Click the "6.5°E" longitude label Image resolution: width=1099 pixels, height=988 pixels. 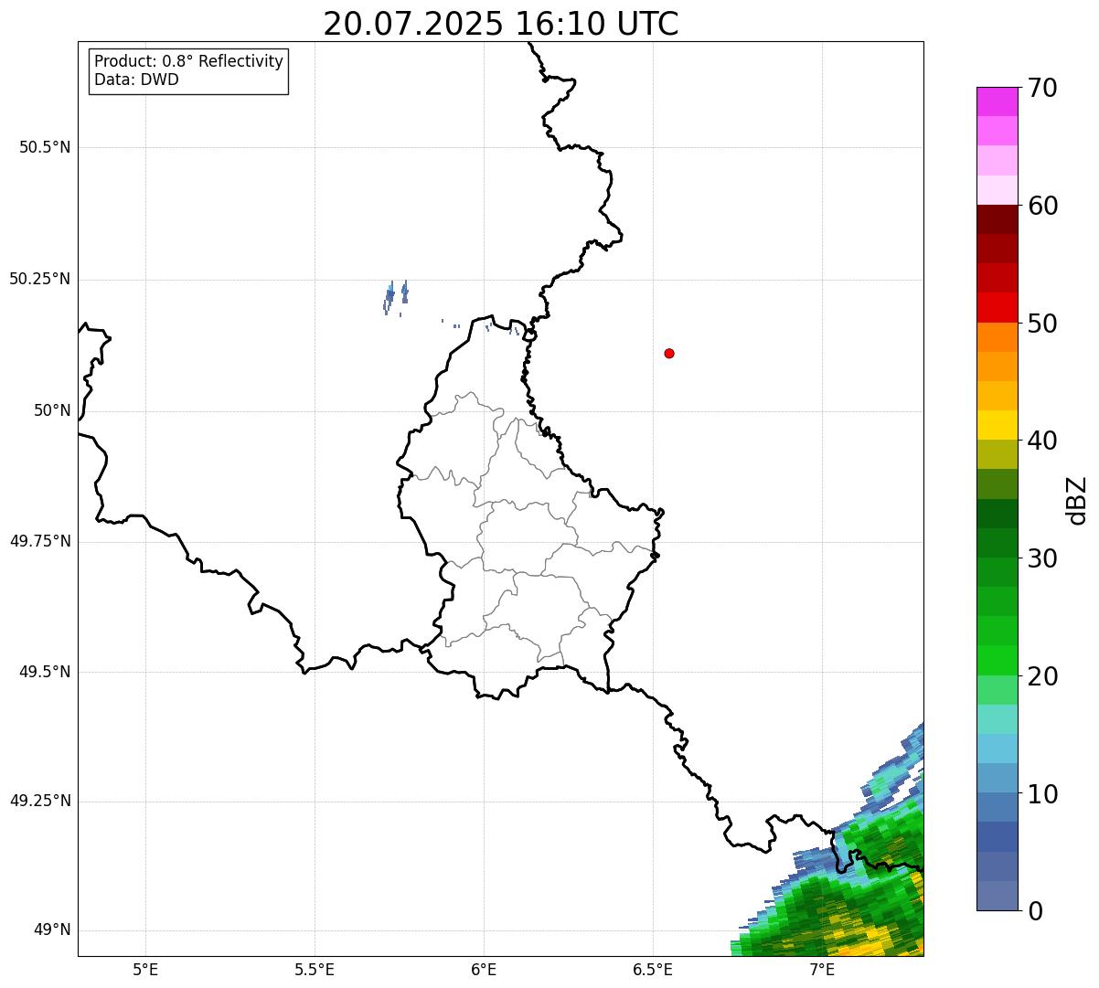click(653, 969)
